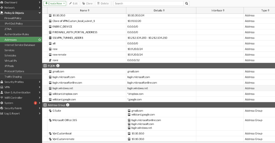Click the System gear icon
Screen dimensions: 275x143
click(x=2, y=103)
